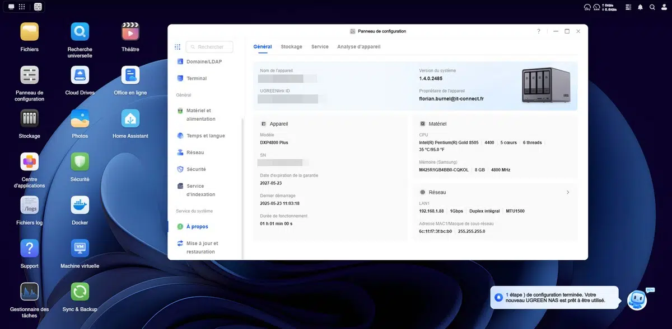Viewport: 672px width, 329px height.
Task: Open the Cloud Drives app
Action: [80, 75]
